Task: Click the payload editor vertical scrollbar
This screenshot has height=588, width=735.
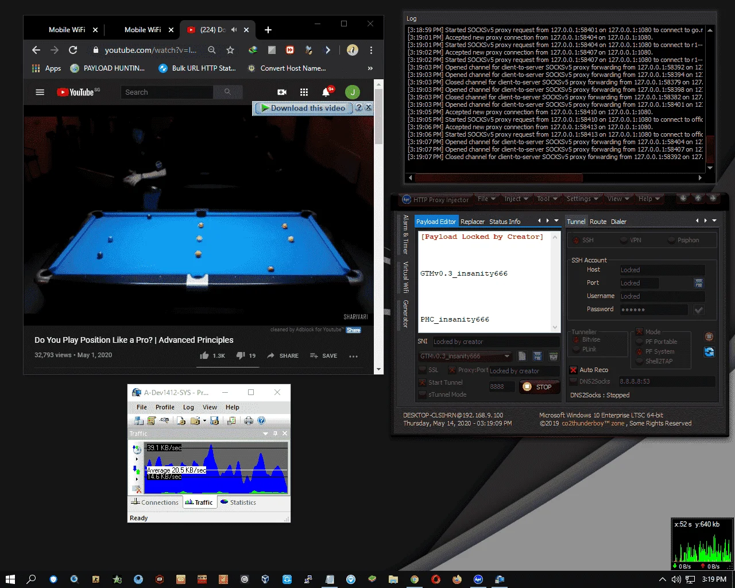Action: point(555,282)
